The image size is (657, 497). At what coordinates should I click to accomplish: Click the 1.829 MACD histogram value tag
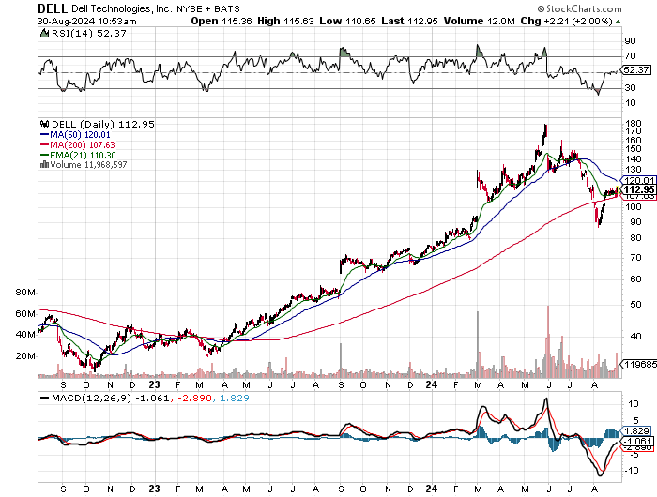(636, 430)
